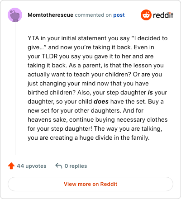181x199 pixels.
Task: Click the word YTA starting the comment
Action: point(33,38)
